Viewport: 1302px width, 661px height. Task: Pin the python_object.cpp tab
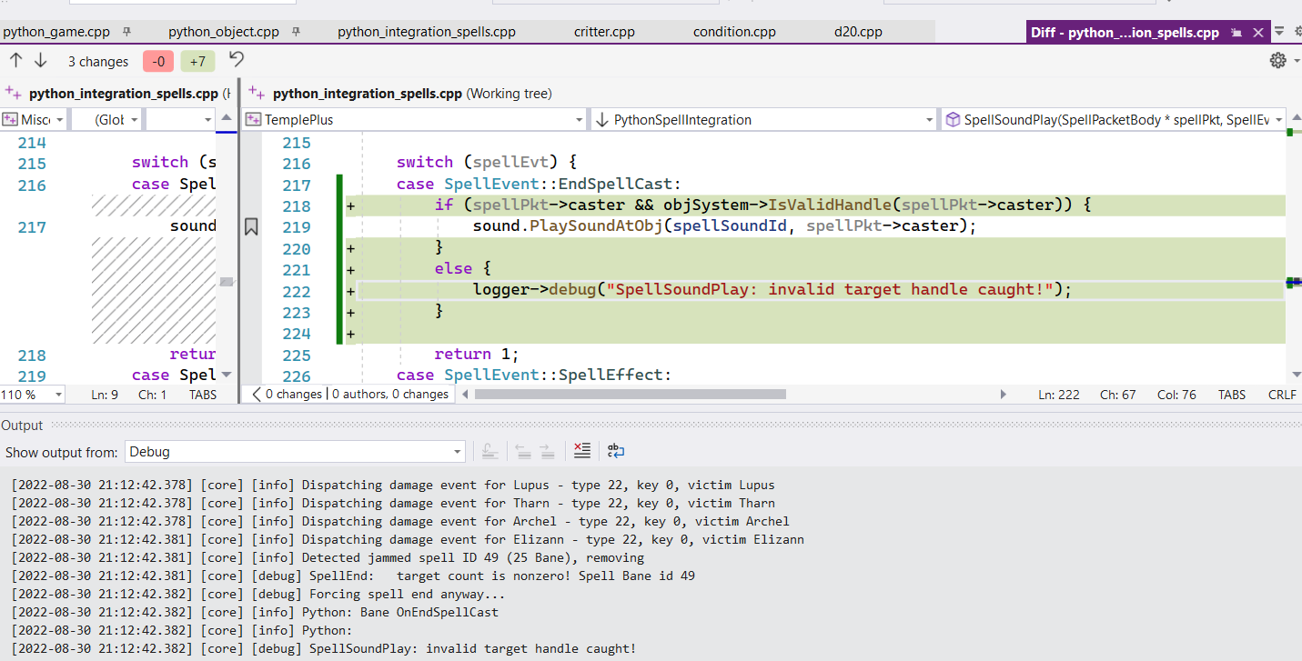click(x=296, y=32)
